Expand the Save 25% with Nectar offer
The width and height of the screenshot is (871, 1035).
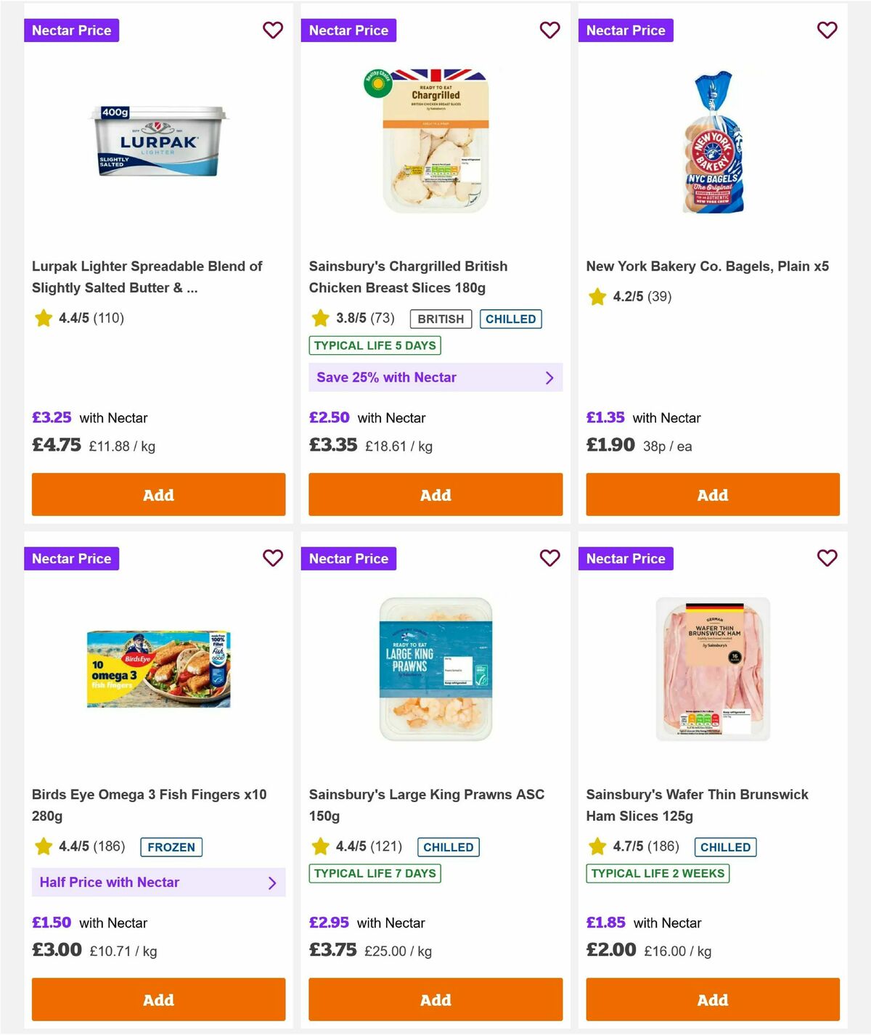tap(435, 377)
